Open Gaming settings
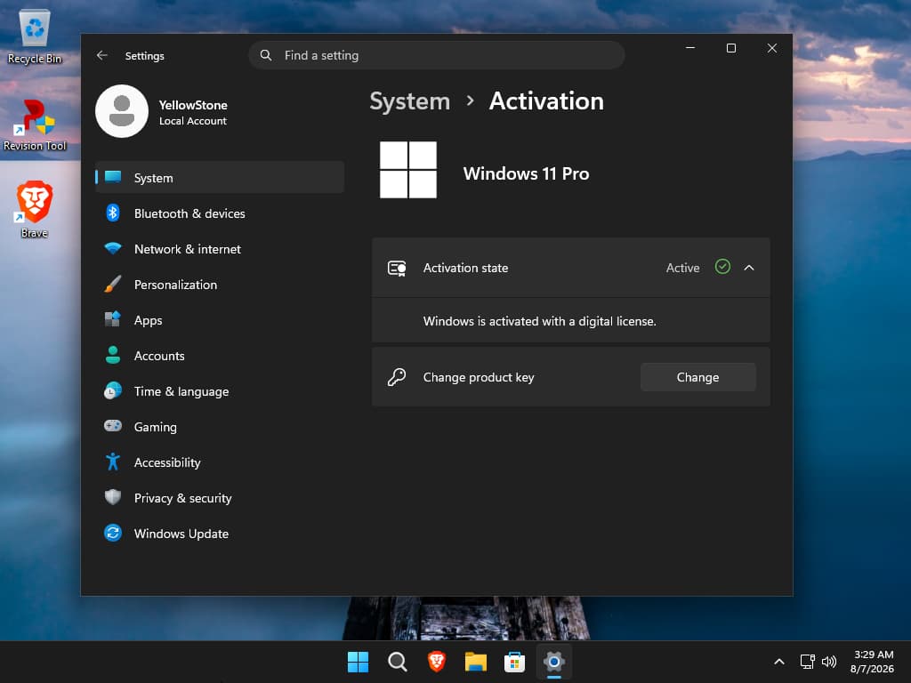This screenshot has height=683, width=911. pyautogui.click(x=220, y=426)
